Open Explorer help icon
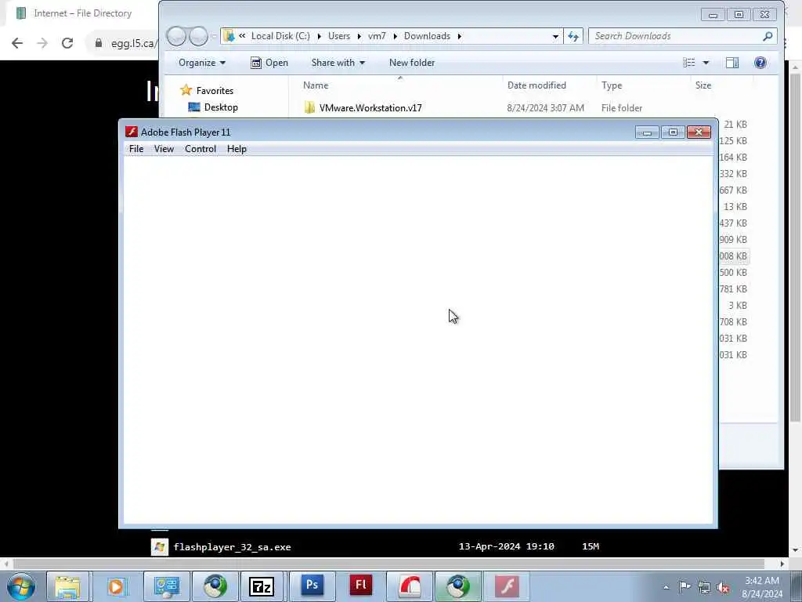The width and height of the screenshot is (802, 602). click(x=760, y=63)
